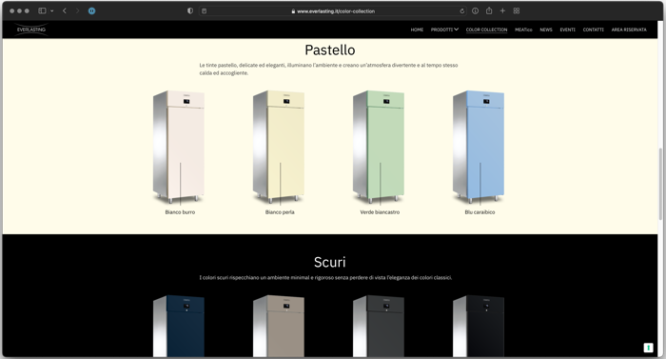Click the Blu caraibico label

[x=480, y=211]
